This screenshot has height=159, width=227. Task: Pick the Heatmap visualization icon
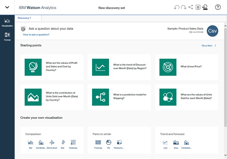(73, 142)
